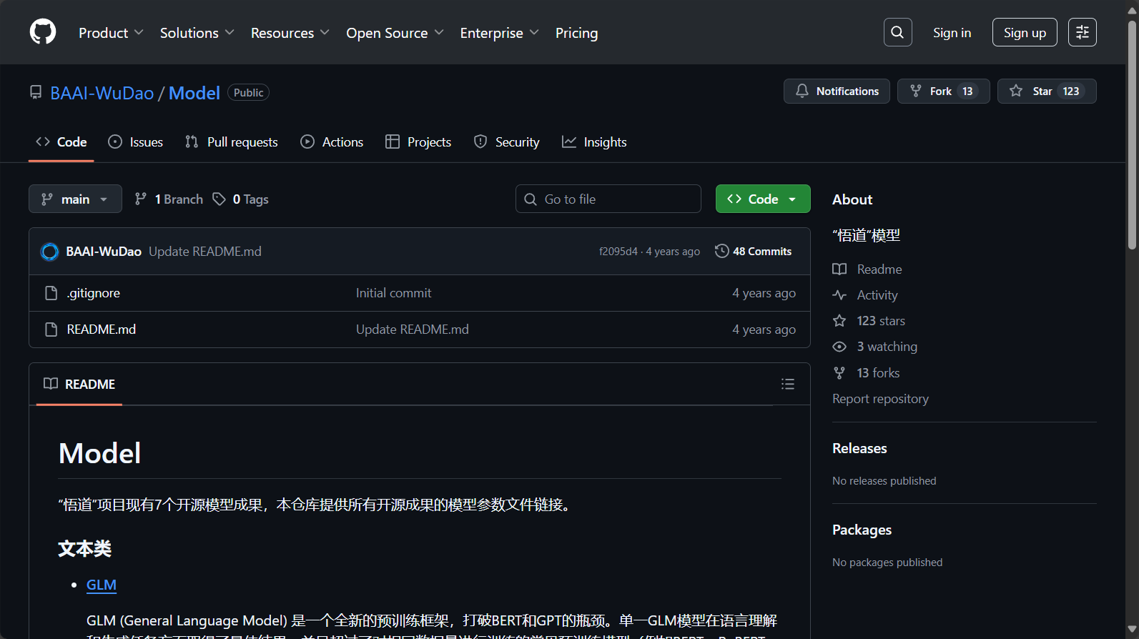The image size is (1139, 639).
Task: Open the Pricing page
Action: coord(576,33)
